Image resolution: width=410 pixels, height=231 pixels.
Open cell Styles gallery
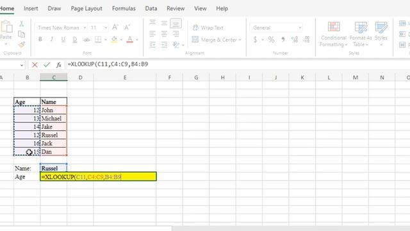click(381, 34)
